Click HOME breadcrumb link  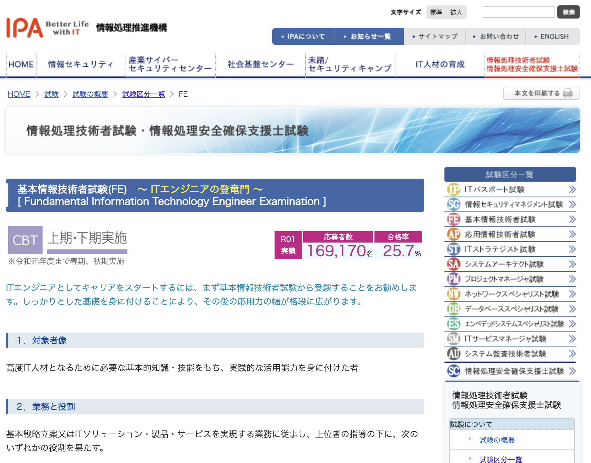[x=19, y=94]
